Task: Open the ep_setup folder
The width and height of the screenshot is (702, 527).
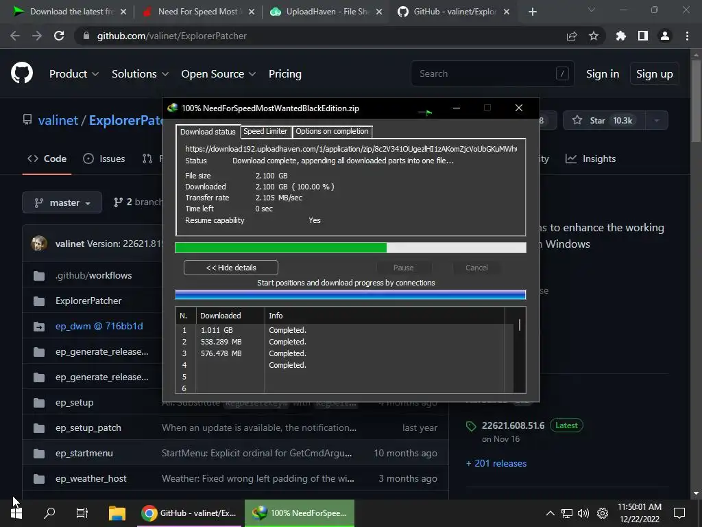Action: (74, 402)
